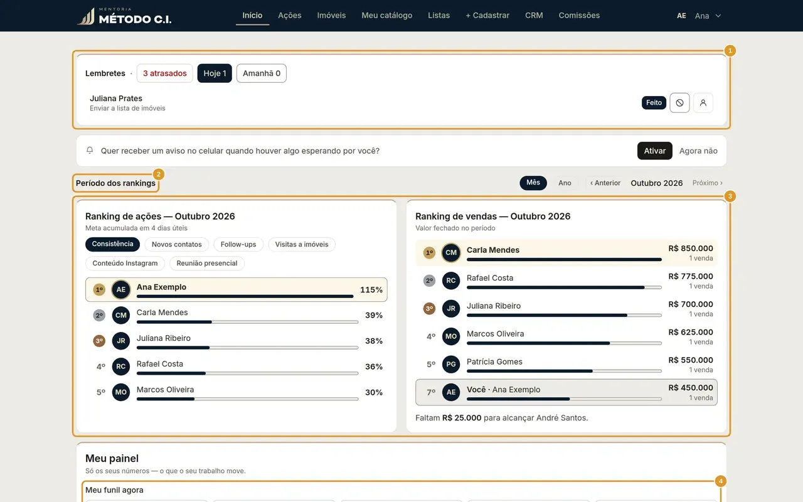Select the Reunião presencial filter chip

(207, 264)
